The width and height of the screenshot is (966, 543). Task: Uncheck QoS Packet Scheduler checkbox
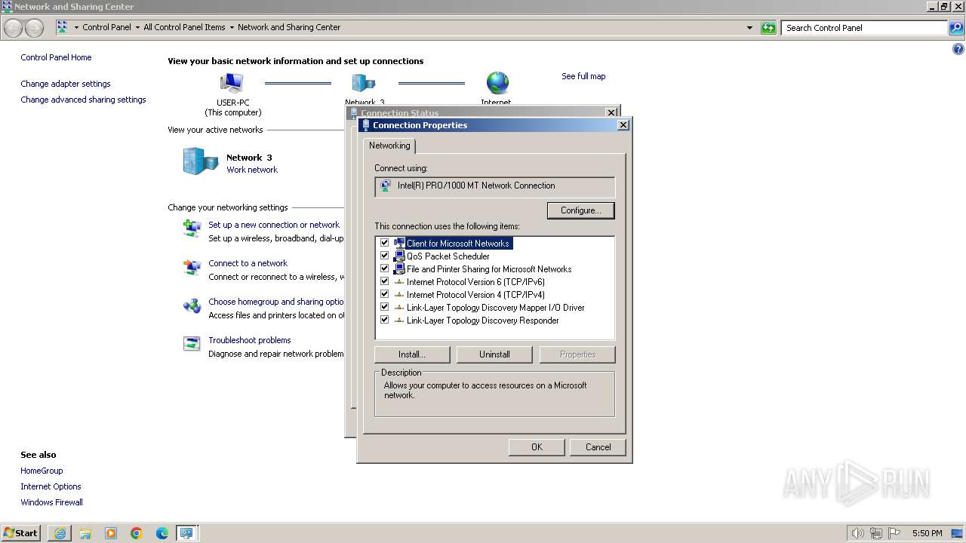tap(384, 256)
